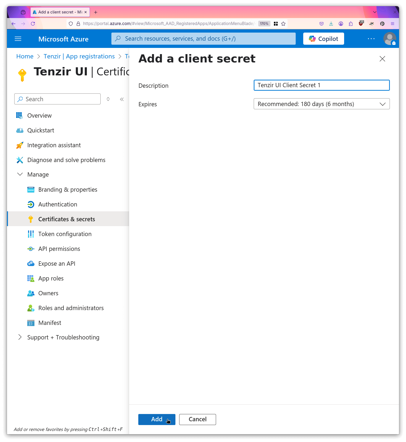Viewport: 406px width, 442px height.
Task: Open the Authentication menu item
Action: [58, 204]
